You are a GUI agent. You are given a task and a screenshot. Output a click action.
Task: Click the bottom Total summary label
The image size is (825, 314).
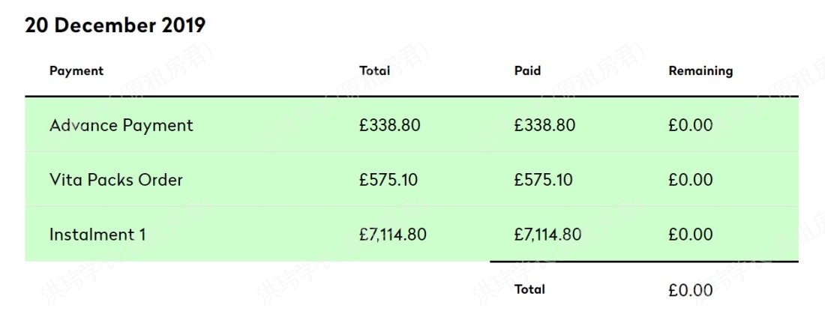(x=529, y=289)
